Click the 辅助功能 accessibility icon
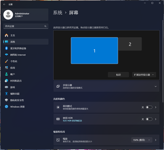Screen dimensions: 164x150 [7, 94]
